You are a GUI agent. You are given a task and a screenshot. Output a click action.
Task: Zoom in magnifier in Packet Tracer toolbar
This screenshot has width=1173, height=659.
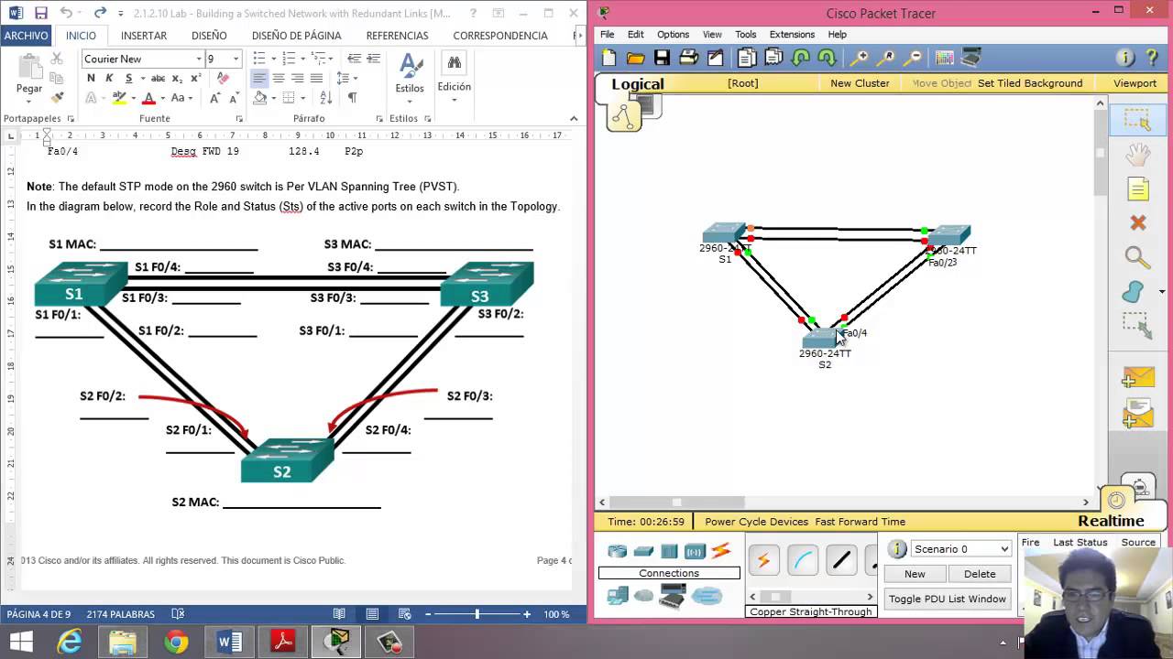859,58
